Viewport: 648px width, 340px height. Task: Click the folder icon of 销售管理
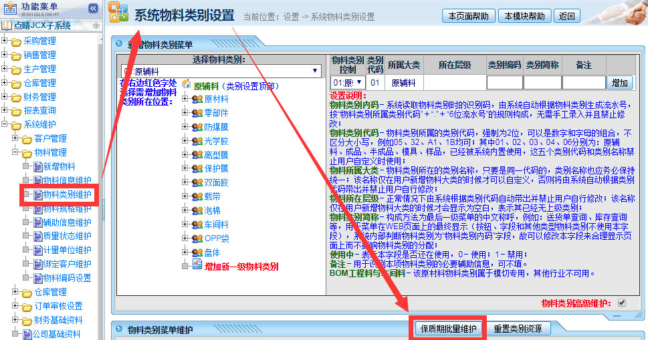(16, 55)
